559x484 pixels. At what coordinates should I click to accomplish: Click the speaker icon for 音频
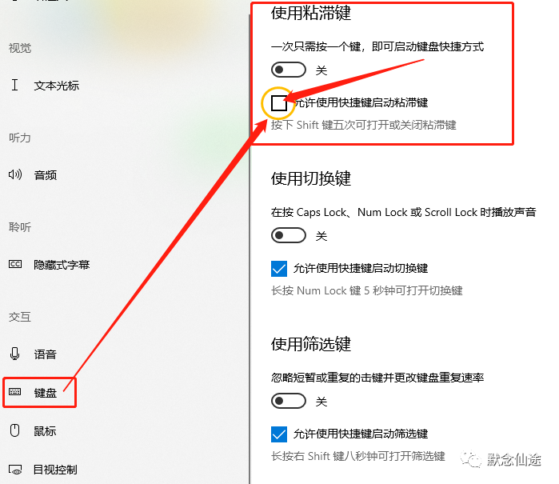point(15,174)
